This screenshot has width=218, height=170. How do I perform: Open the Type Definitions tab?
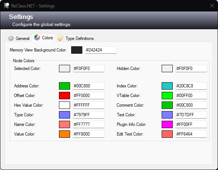[x=76, y=38]
